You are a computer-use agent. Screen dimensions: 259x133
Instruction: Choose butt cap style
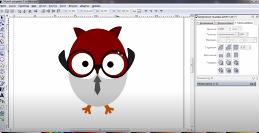pos(221,55)
